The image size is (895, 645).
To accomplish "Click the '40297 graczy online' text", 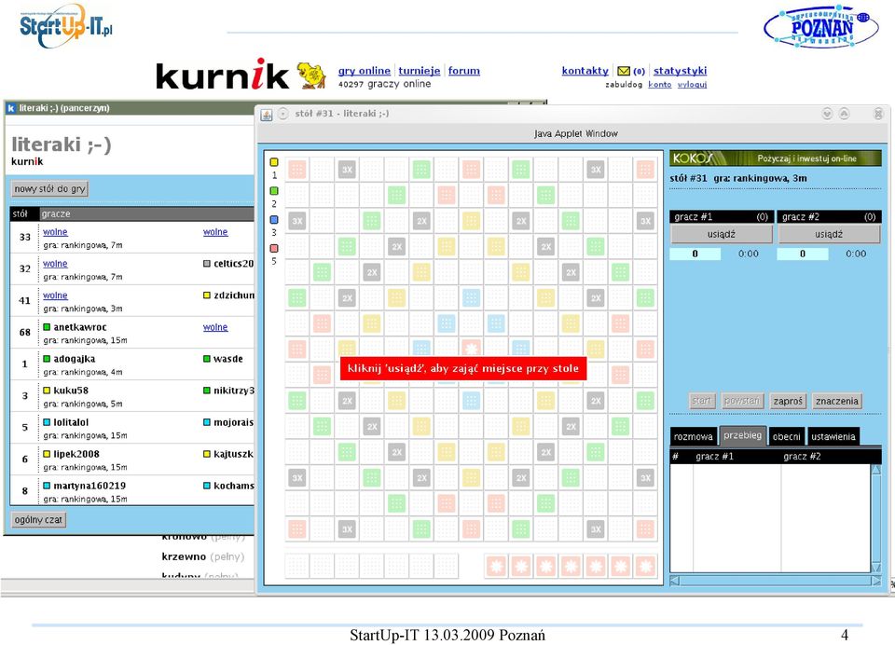I will tap(384, 84).
